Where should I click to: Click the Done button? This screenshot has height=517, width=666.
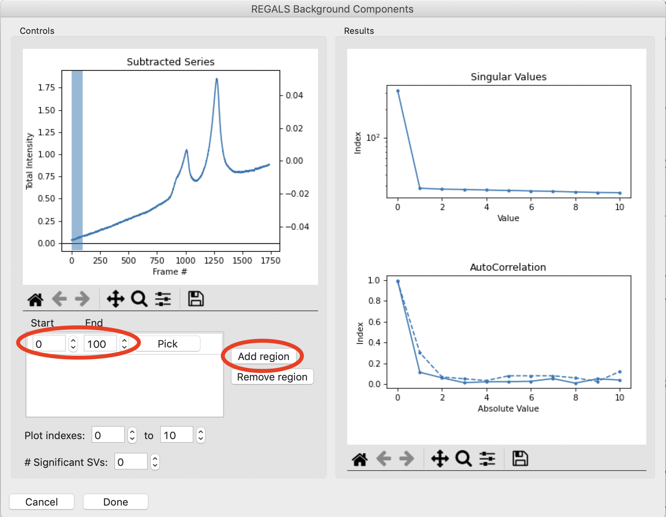[x=116, y=502]
